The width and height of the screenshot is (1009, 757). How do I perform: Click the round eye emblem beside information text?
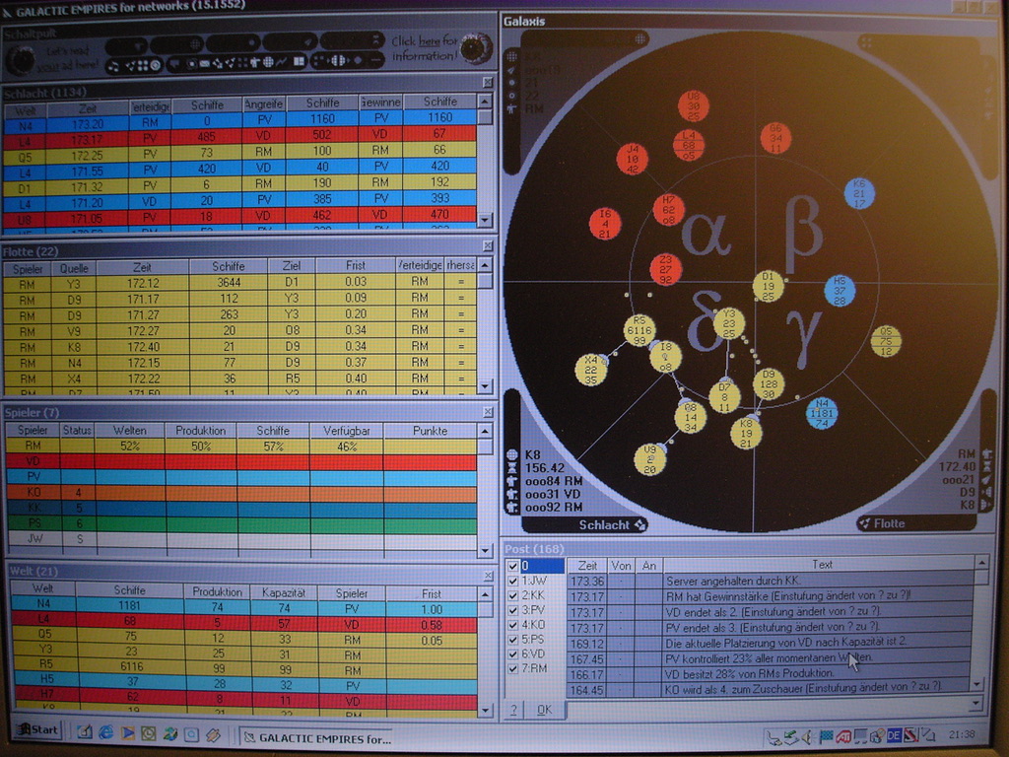pos(477,47)
